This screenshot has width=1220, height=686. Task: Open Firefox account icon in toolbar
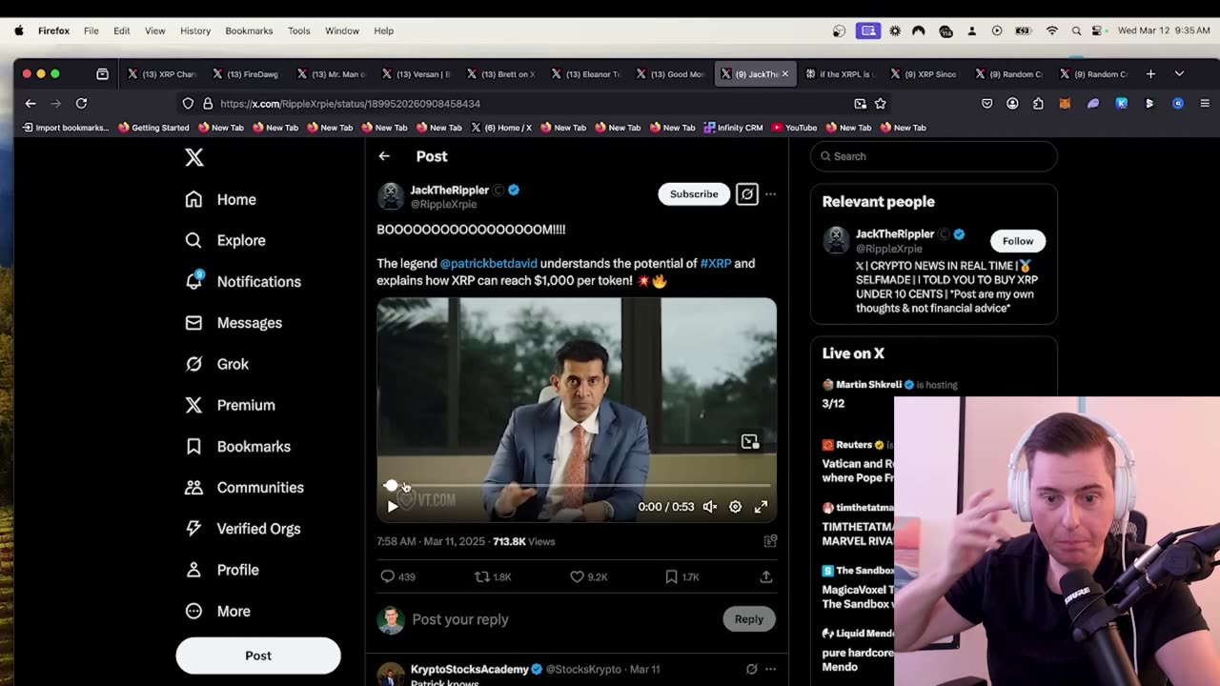click(1012, 103)
